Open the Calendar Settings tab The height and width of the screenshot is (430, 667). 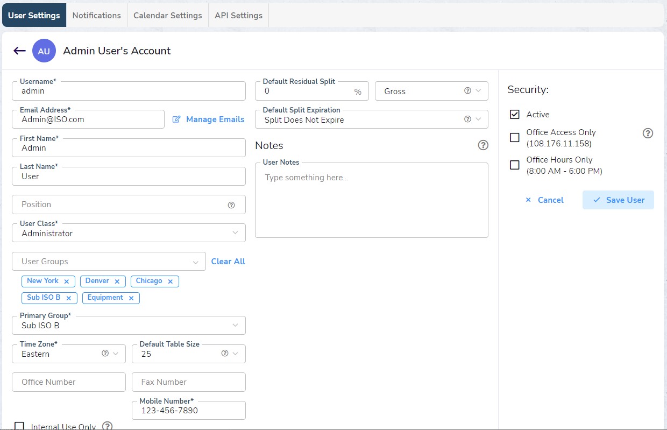[168, 15]
